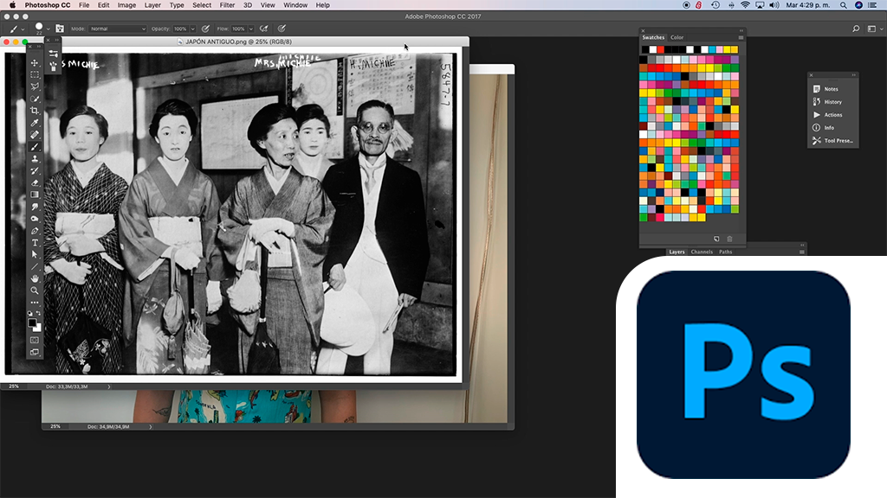
Task: Toggle the brush settings panel button
Action: click(60, 29)
